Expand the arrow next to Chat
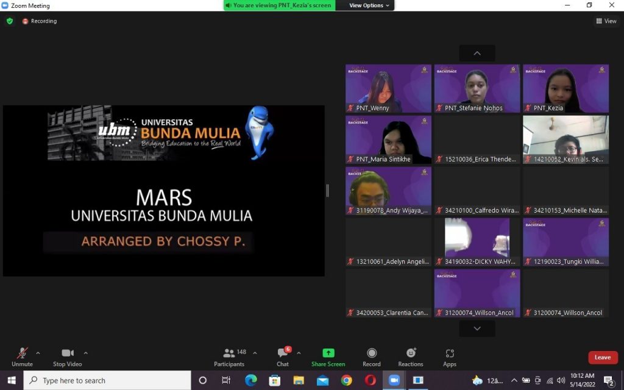624x390 pixels. click(299, 353)
